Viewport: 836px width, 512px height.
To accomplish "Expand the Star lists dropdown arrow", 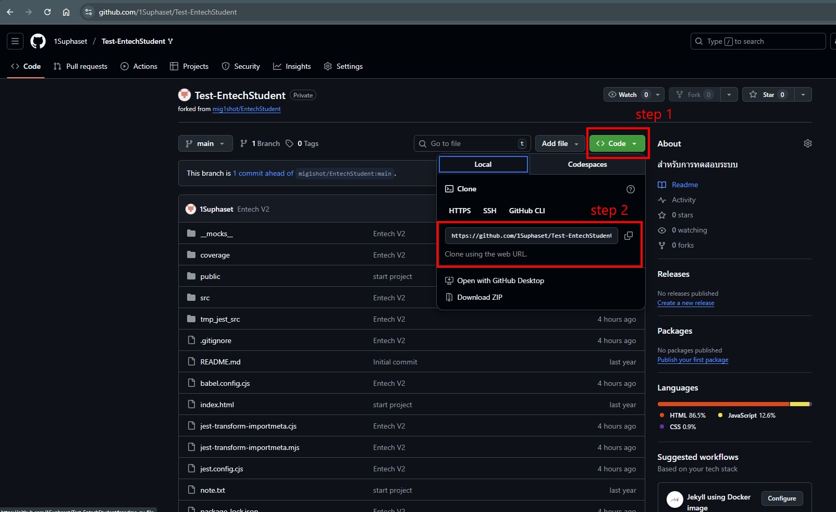I will click(803, 94).
